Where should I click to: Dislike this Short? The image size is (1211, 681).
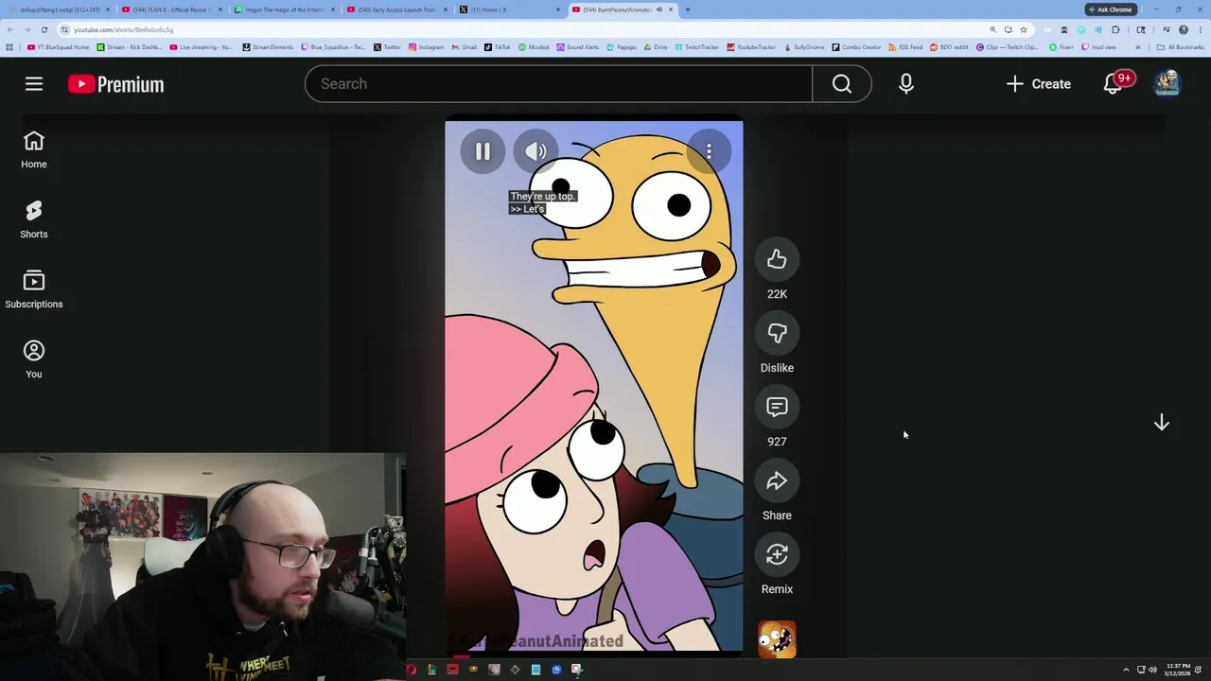777,334
